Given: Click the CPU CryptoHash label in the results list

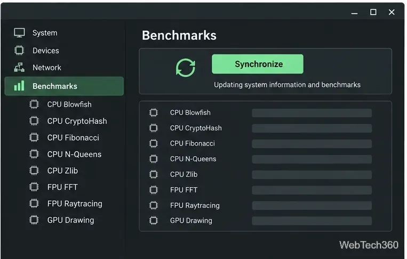Looking at the screenshot, I should click(196, 128).
